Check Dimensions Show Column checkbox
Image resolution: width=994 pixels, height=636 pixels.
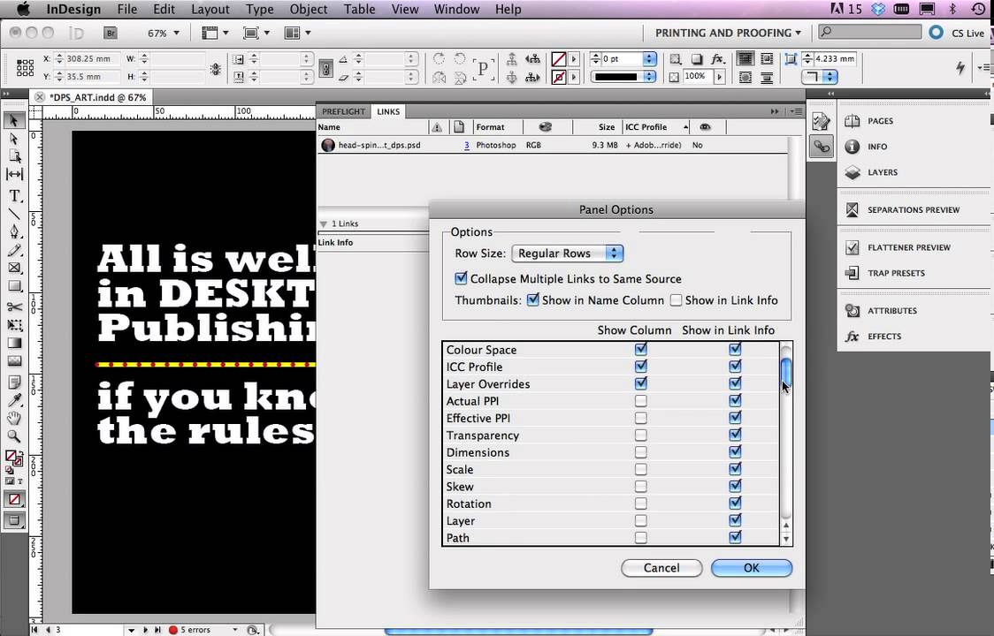pos(641,452)
